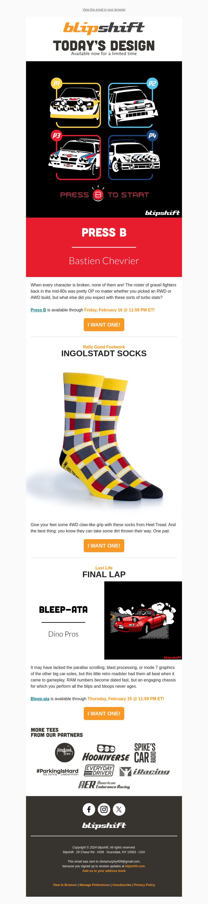Screen dimensions: 208x904
Task: Click the blipshift logo at the top
Action: [104, 27]
